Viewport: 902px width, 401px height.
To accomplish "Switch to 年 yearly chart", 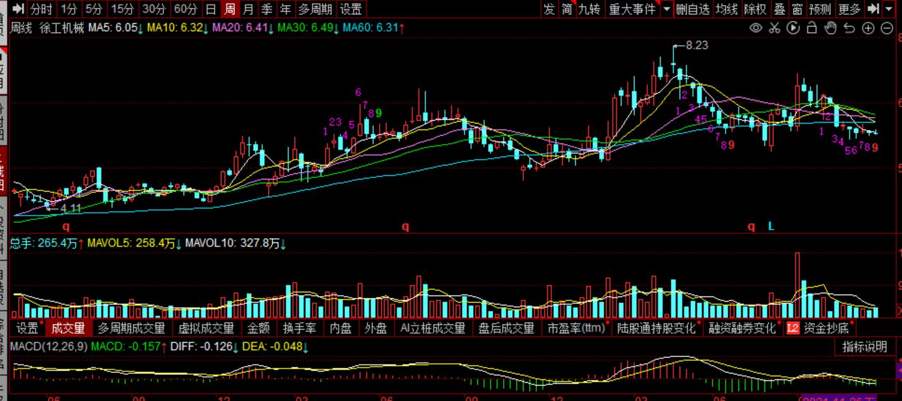I will (286, 9).
